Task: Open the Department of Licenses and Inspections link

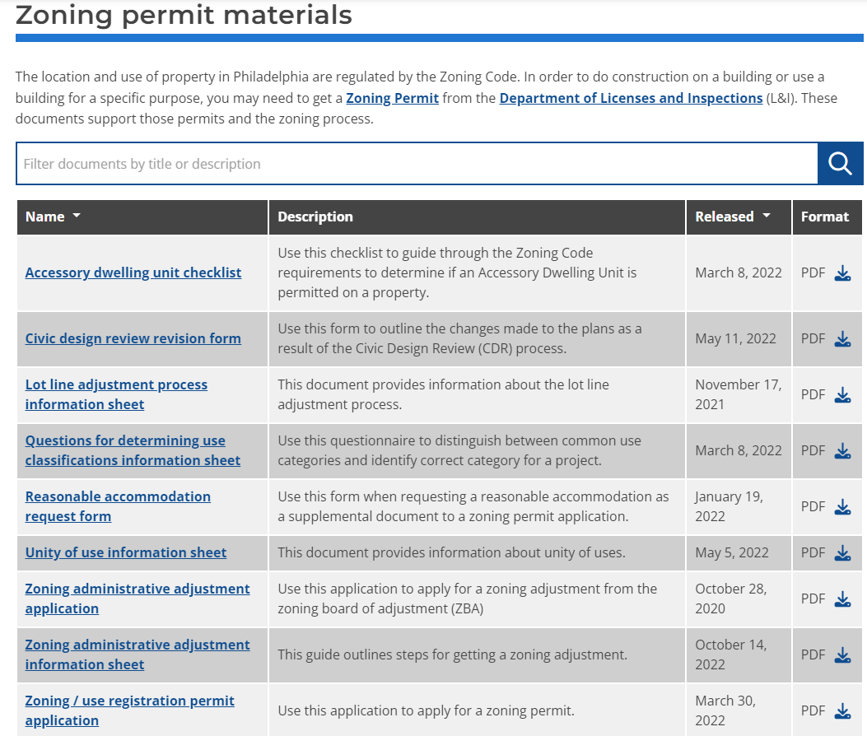Action: pos(630,97)
